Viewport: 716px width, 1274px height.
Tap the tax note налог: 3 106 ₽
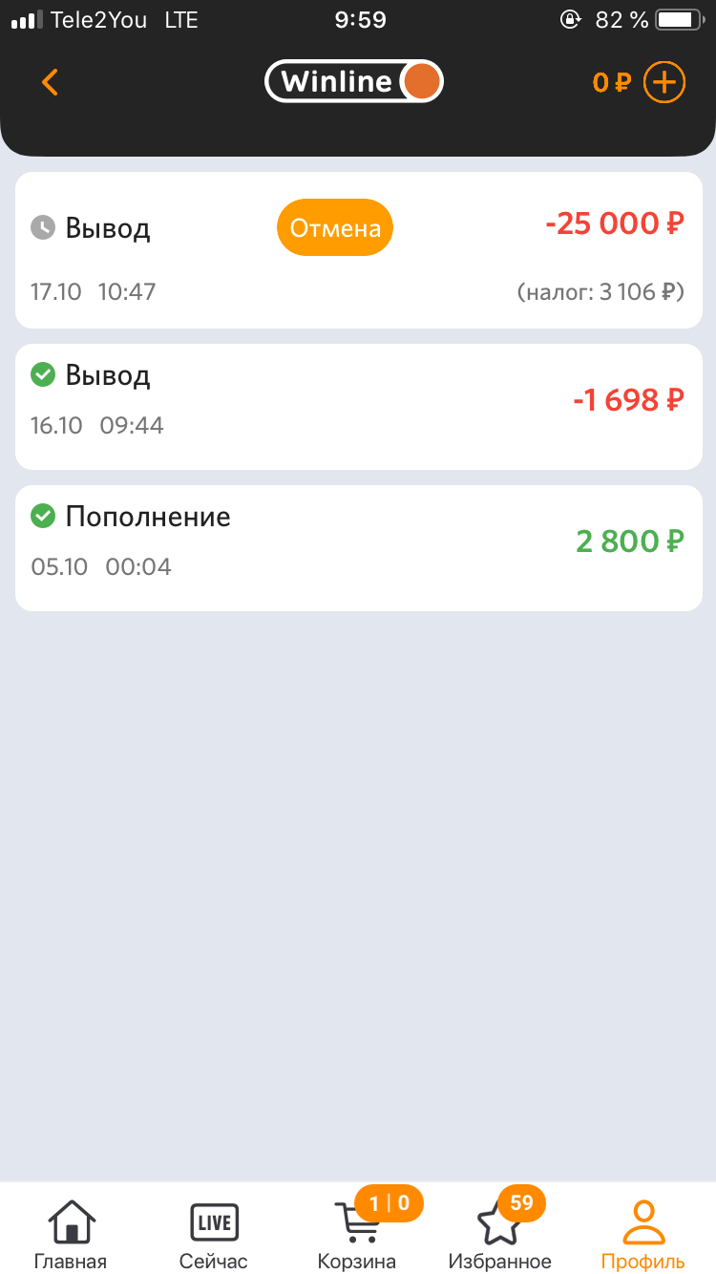pyautogui.click(x=600, y=292)
